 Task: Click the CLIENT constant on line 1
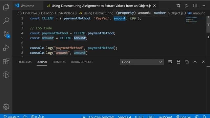coord(48,18)
